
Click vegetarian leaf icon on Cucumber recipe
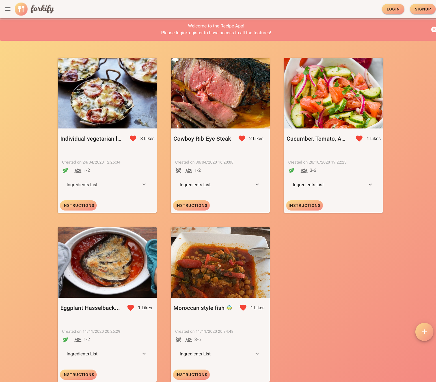point(292,170)
